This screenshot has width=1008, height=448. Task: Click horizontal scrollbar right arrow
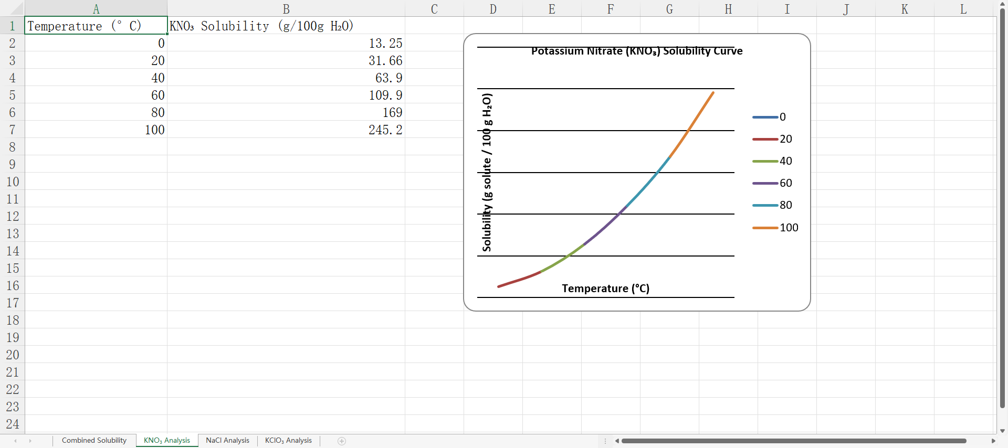[x=993, y=441]
